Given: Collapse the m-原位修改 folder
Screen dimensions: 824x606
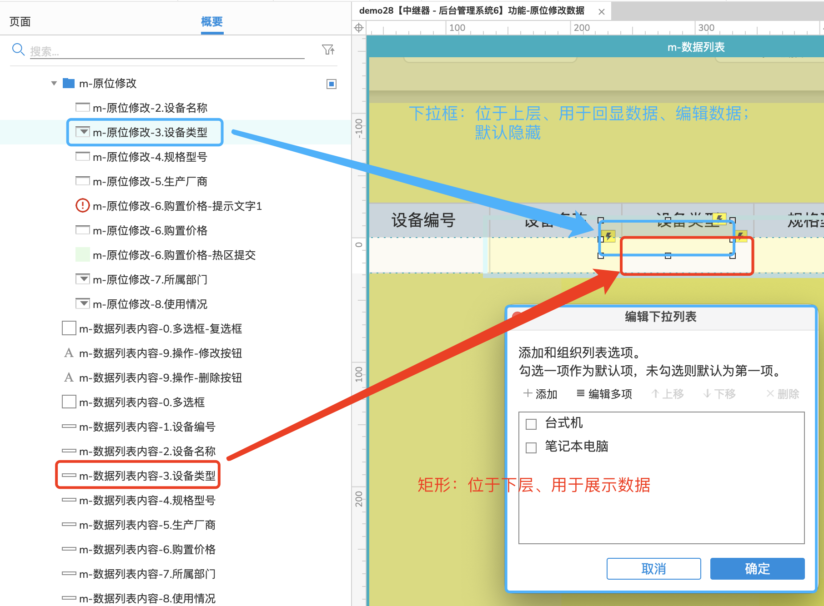Looking at the screenshot, I should pyautogui.click(x=54, y=83).
